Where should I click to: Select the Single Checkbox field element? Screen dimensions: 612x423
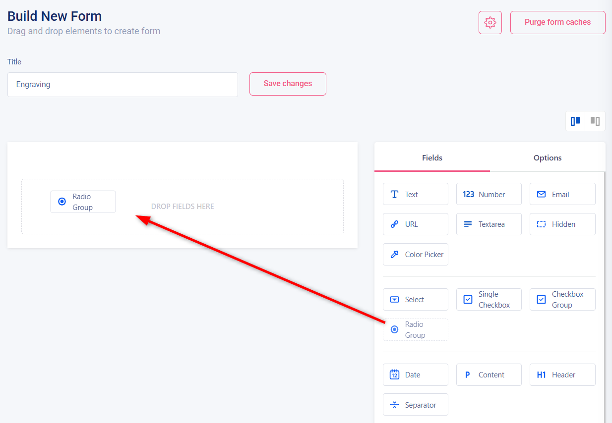[x=489, y=300]
